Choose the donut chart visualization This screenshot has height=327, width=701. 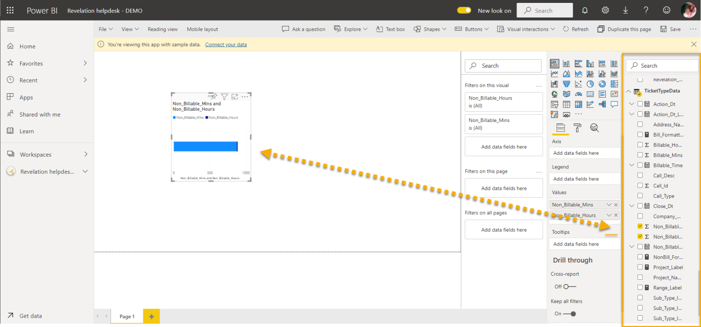click(x=602, y=84)
